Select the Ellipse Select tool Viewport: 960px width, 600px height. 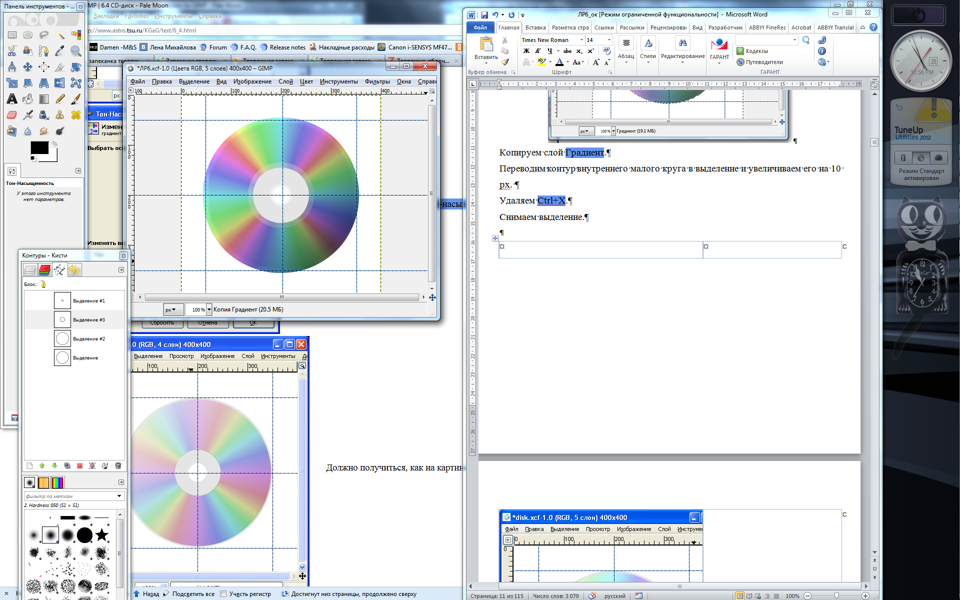coord(28,35)
